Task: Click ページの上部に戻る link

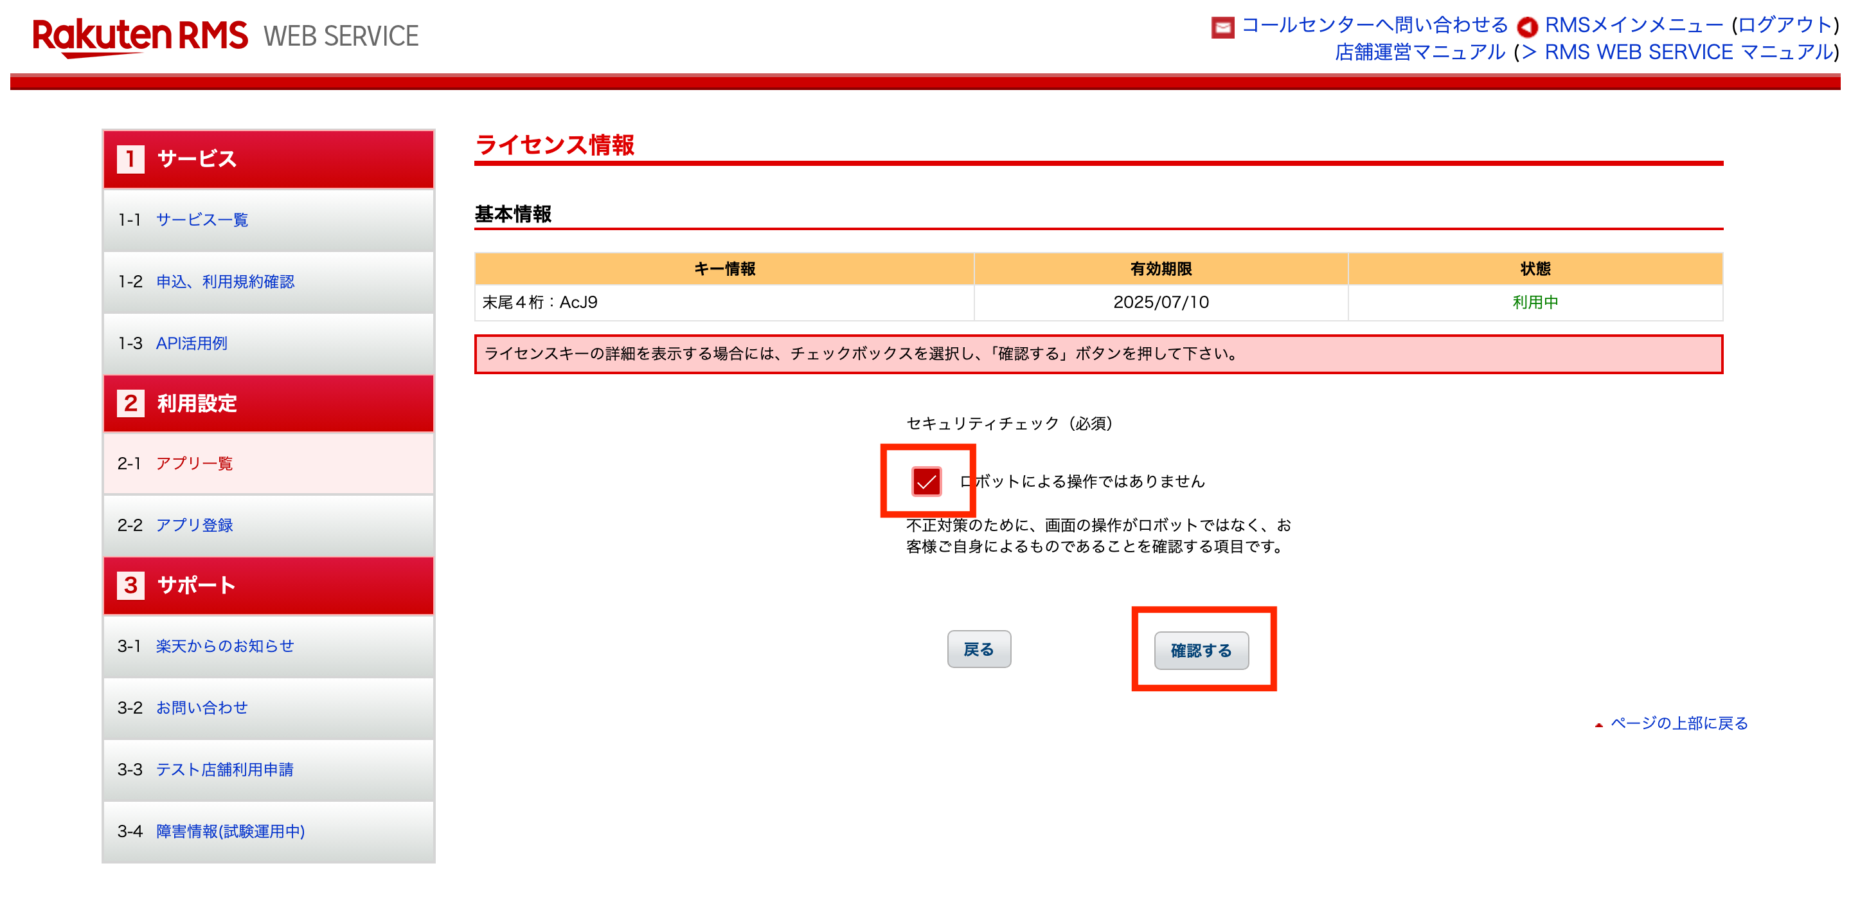Action: pos(1679,723)
